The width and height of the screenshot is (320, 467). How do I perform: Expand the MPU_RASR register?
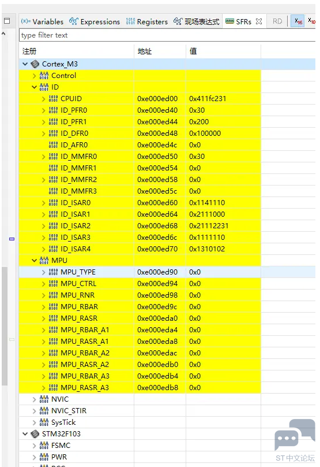coord(44,318)
